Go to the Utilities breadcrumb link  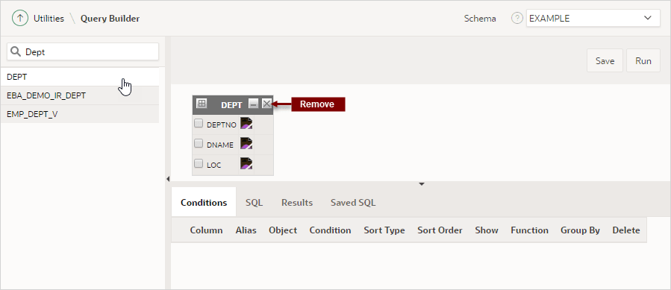tap(49, 19)
